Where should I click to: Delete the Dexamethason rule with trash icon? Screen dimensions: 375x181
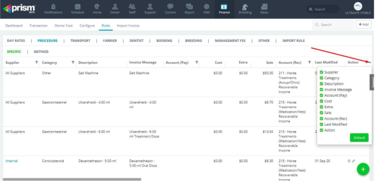pos(349,161)
